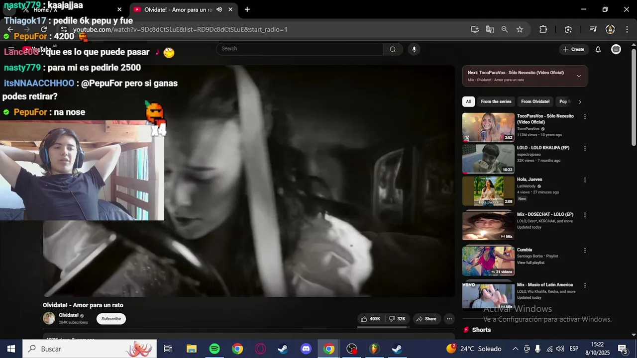
Task: Open YouTube notifications bell
Action: coord(598,49)
